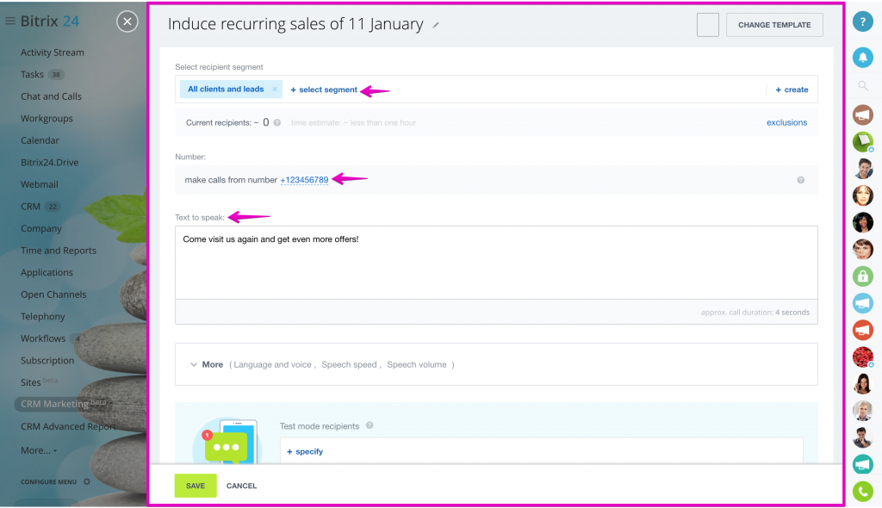Screen dimensions: 882x508
Task: Click the CHANGE TEMPLATE button
Action: pyautogui.click(x=774, y=25)
